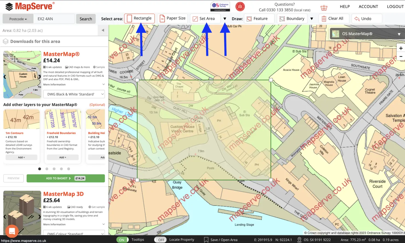Show previous MasterMap preview image
This screenshot has height=243, width=405.
[x=5, y=77]
